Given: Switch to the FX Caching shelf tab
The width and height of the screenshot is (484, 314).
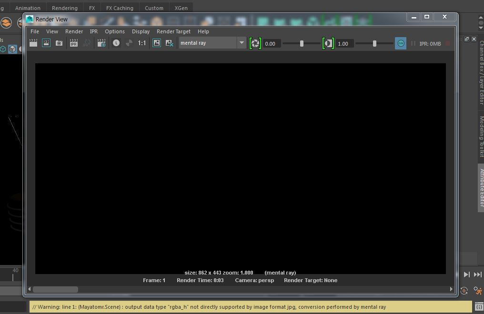Looking at the screenshot, I should click(120, 8).
